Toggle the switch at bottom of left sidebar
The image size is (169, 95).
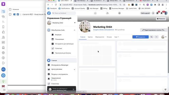point(3,90)
